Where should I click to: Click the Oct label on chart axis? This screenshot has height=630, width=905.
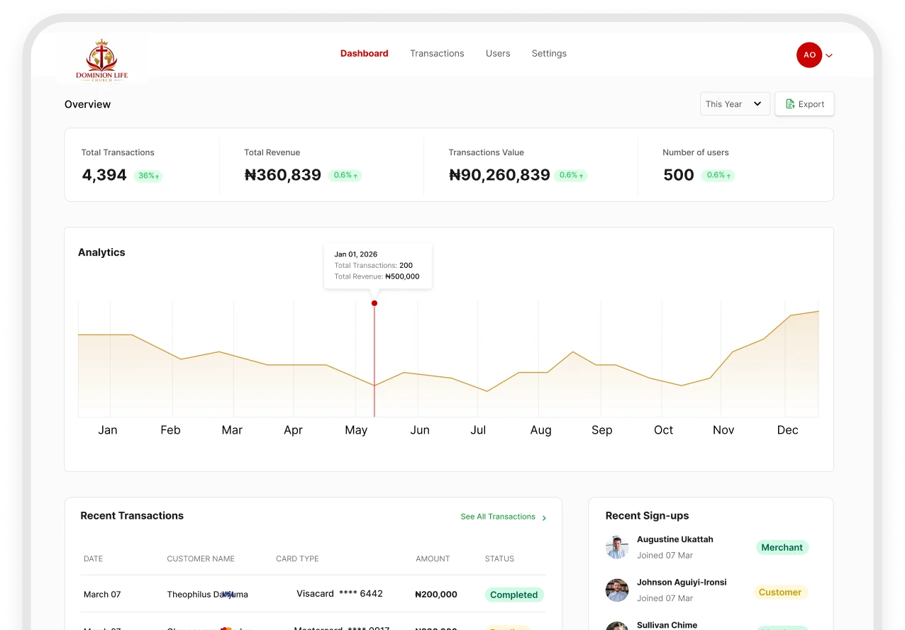663,430
